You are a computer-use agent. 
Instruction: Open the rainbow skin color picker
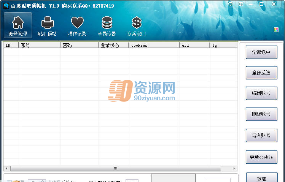click(276, 30)
